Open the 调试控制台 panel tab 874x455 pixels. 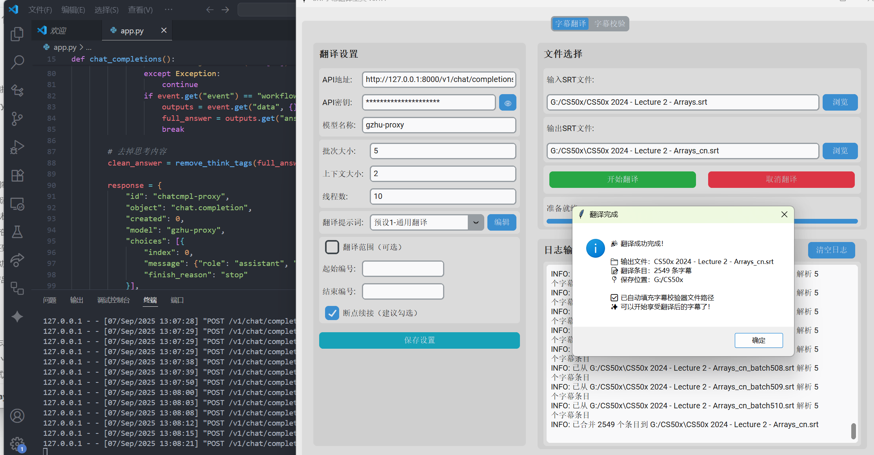[x=113, y=300]
